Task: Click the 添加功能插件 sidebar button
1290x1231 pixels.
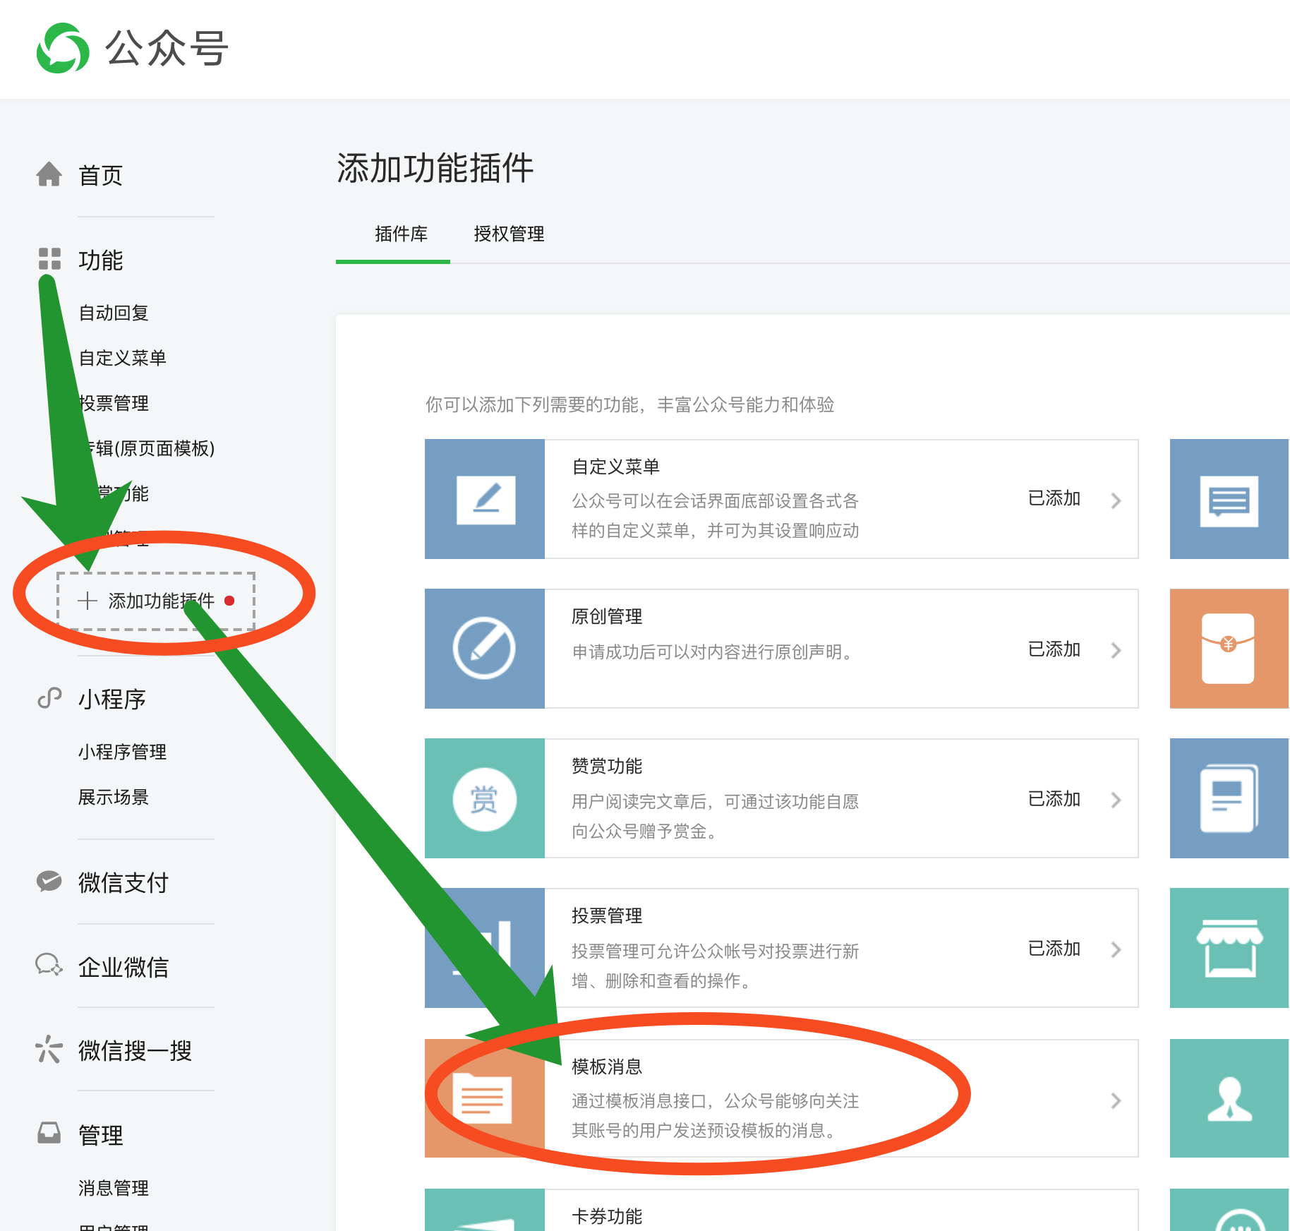Action: (x=156, y=601)
